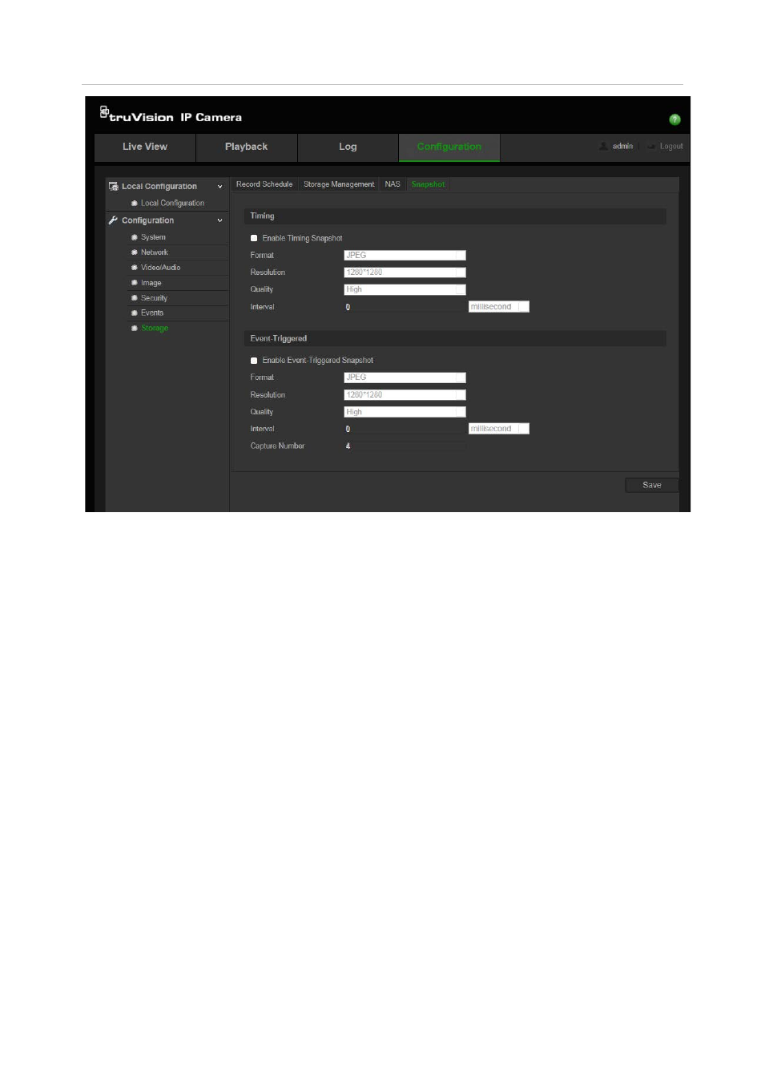Select the Snapshot tab
The width and height of the screenshot is (765, 1082).
coord(428,184)
